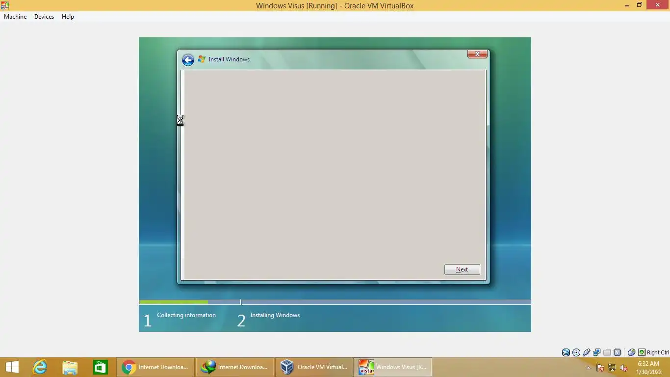Open File Explorer from the taskbar
The height and width of the screenshot is (377, 670).
coord(70,367)
